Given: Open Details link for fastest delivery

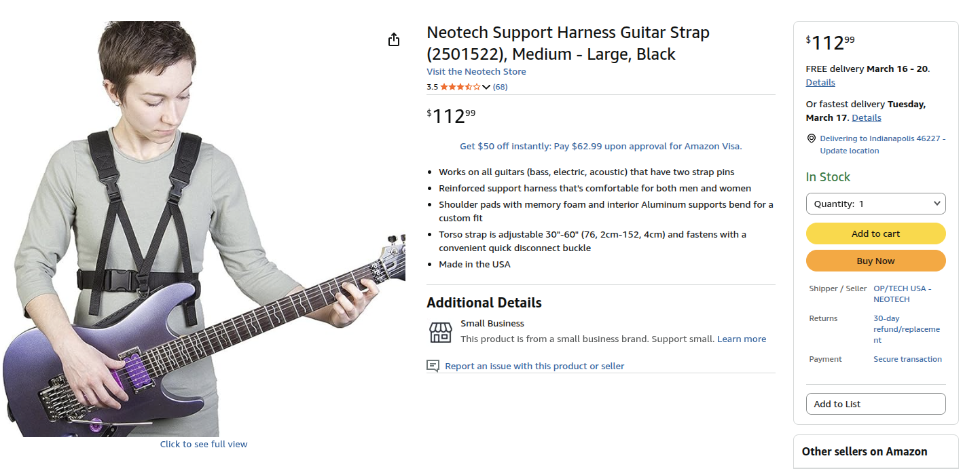Looking at the screenshot, I should tap(867, 118).
